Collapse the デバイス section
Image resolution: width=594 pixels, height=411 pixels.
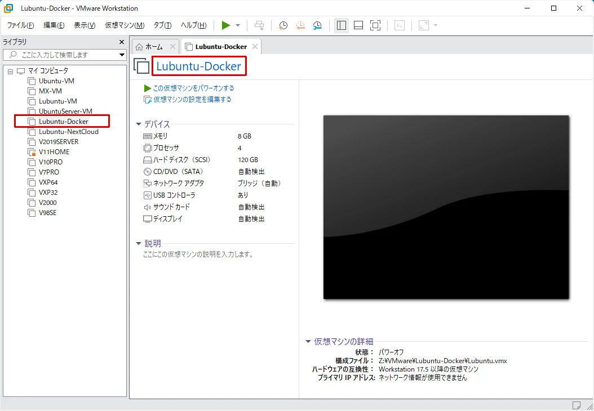tap(139, 124)
